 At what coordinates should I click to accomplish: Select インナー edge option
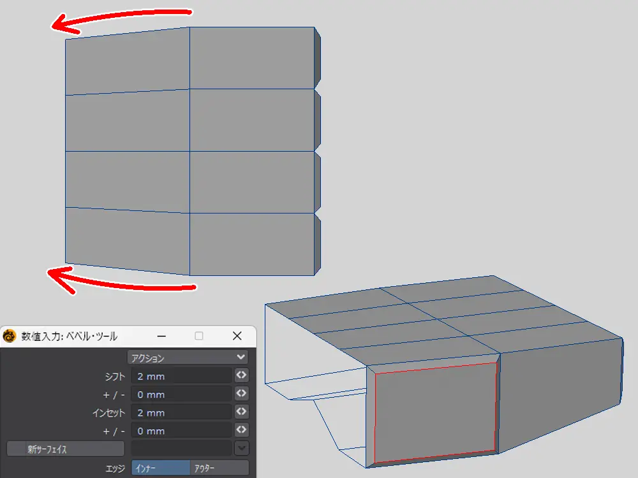pyautogui.click(x=161, y=468)
